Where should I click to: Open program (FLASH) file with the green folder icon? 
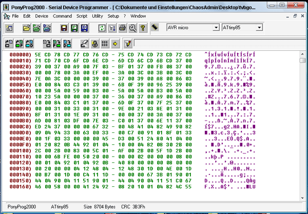click(37, 28)
